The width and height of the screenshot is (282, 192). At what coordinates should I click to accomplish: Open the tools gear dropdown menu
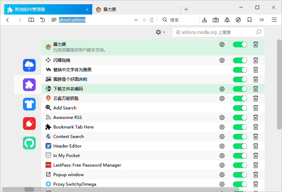[x=160, y=32]
